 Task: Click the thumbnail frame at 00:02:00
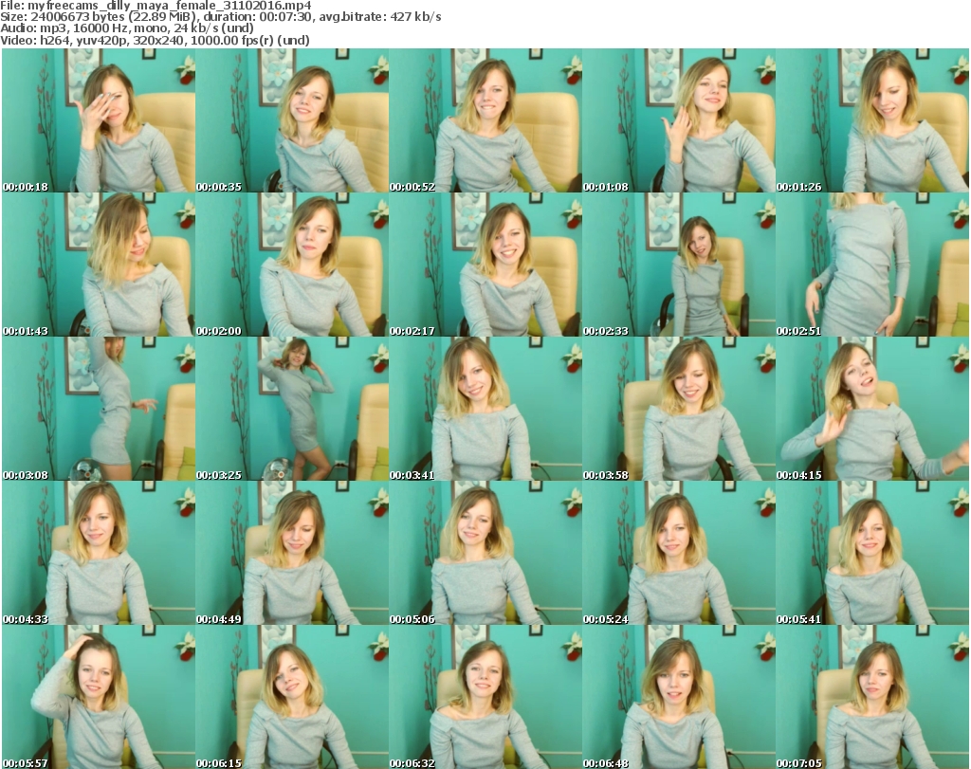pos(292,265)
